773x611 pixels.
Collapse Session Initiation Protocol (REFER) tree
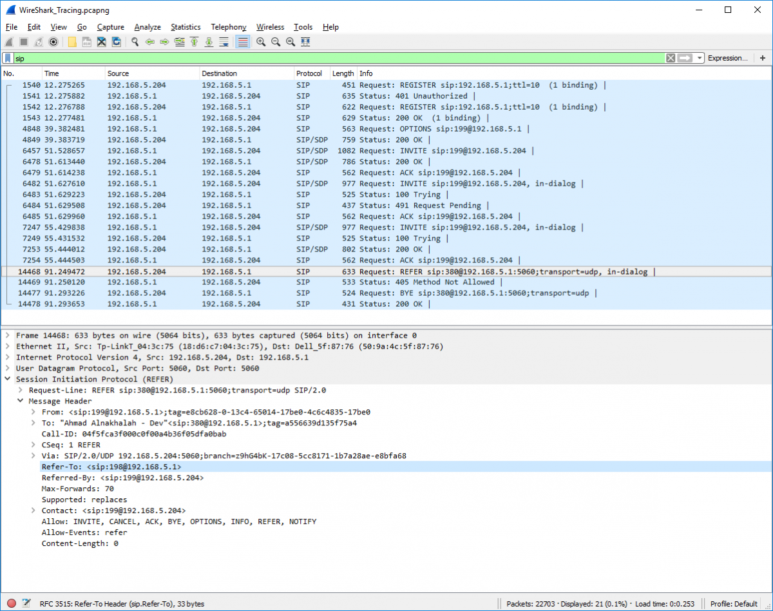coord(8,380)
